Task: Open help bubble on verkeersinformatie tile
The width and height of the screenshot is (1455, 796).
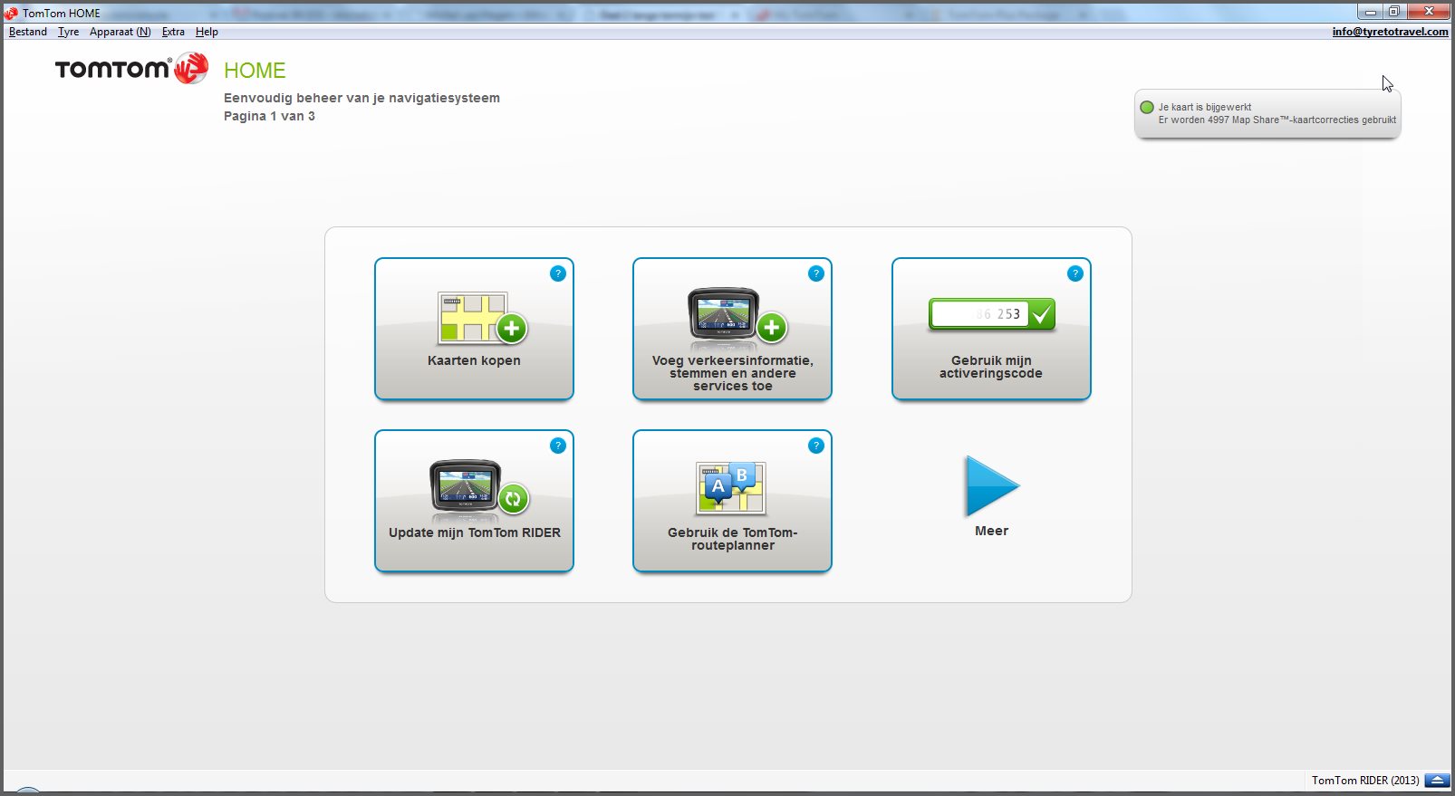Action: pyautogui.click(x=816, y=273)
